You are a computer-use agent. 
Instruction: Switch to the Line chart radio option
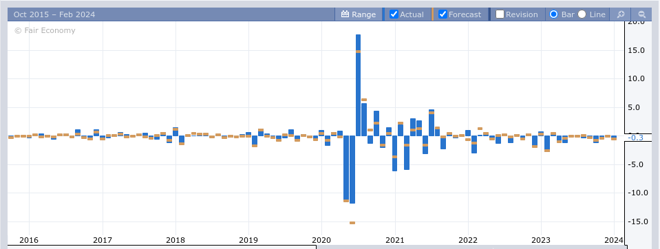coord(582,14)
